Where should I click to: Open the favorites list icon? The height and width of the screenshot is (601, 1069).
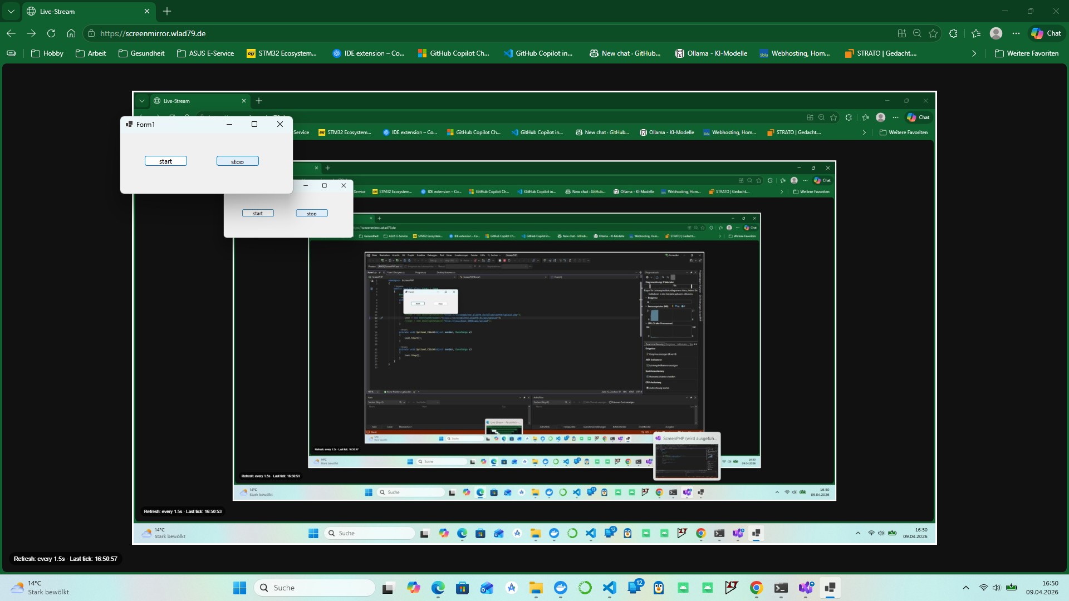click(976, 33)
